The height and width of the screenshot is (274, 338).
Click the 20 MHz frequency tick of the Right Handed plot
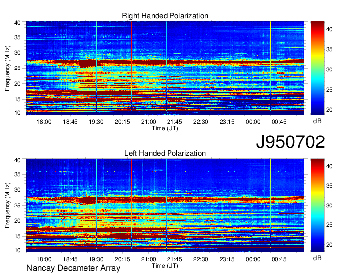point(17,84)
